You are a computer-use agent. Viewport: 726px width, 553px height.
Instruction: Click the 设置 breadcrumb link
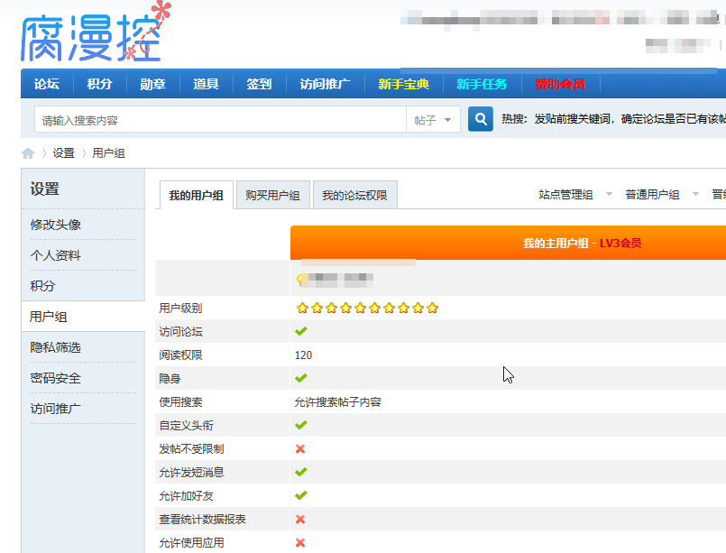pyautogui.click(x=63, y=153)
